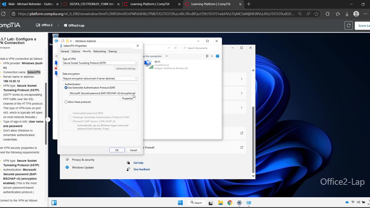
Task: Switch to the Options tab
Action: coord(76,51)
